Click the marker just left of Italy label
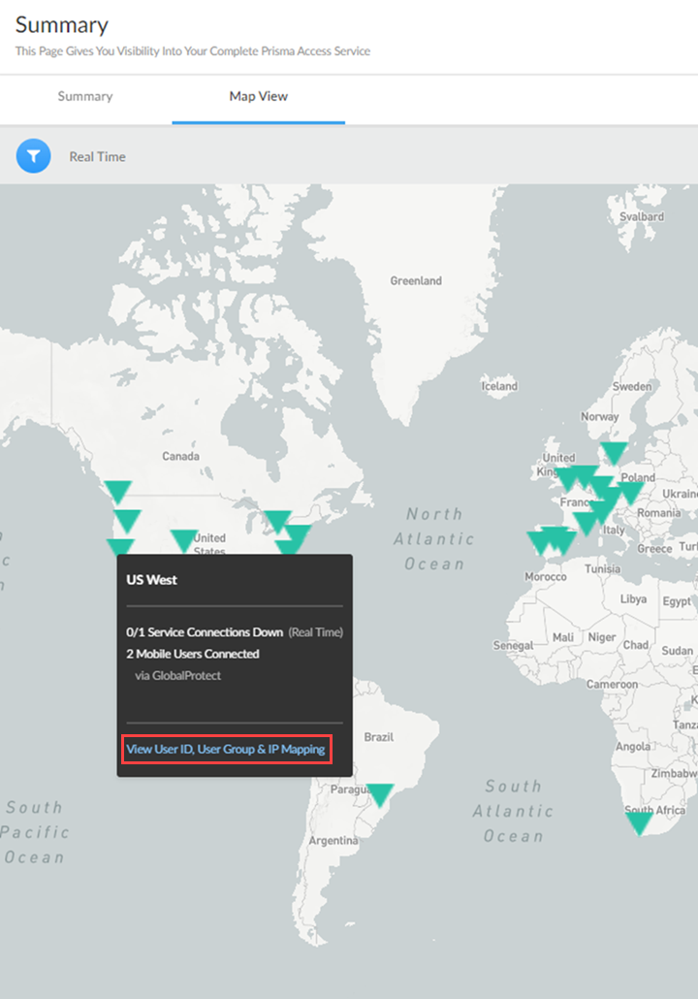The height and width of the screenshot is (999, 698). point(586,524)
